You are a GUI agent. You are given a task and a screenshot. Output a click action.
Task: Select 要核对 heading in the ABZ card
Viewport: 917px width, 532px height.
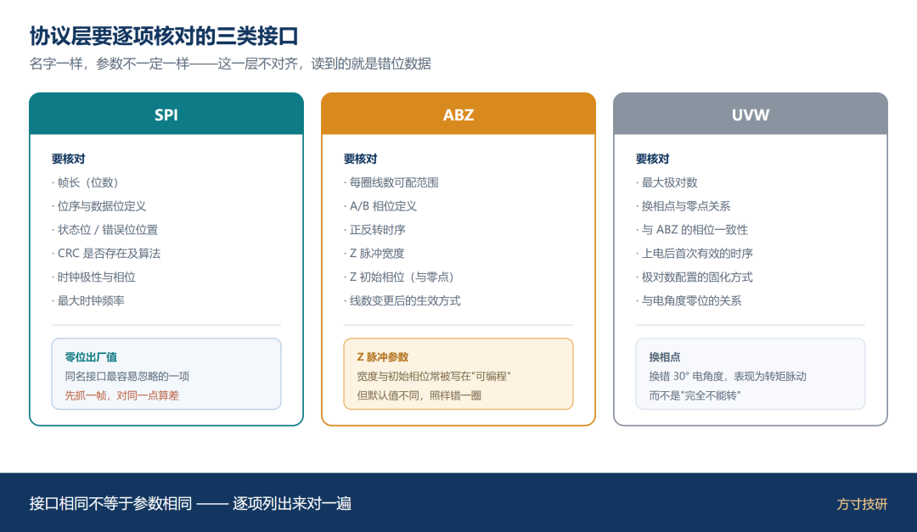pyautogui.click(x=360, y=159)
